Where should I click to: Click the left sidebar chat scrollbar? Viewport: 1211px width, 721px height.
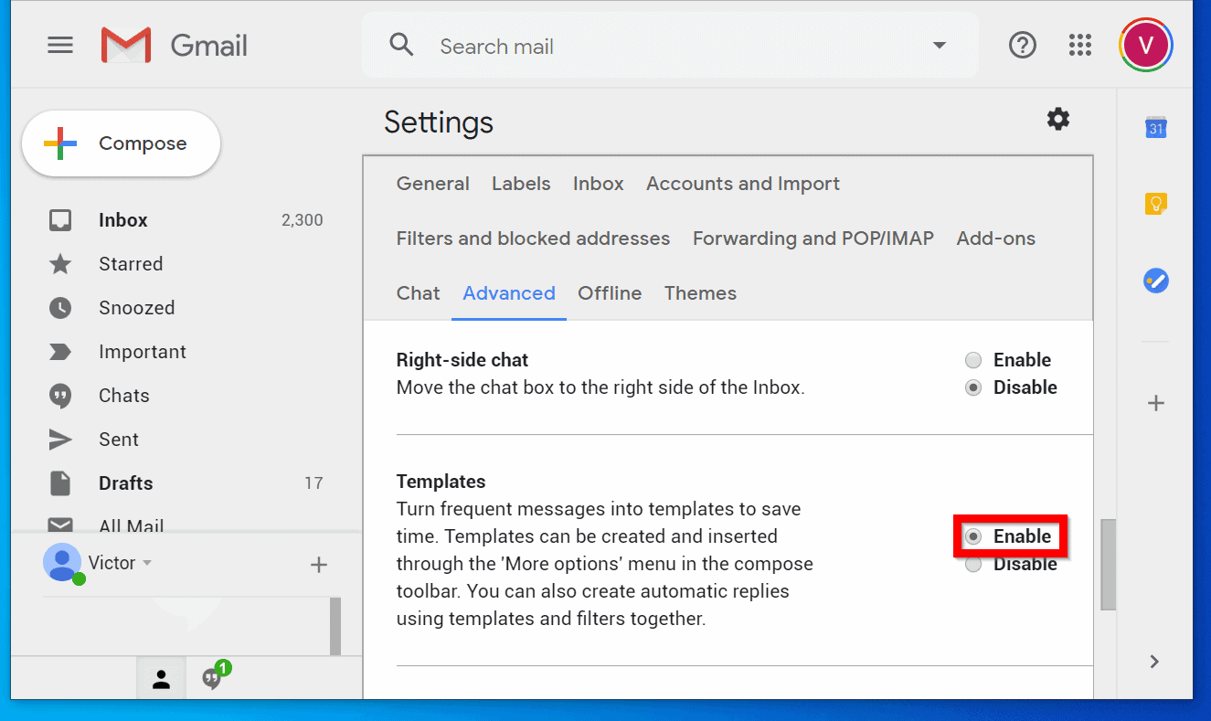pos(335,626)
